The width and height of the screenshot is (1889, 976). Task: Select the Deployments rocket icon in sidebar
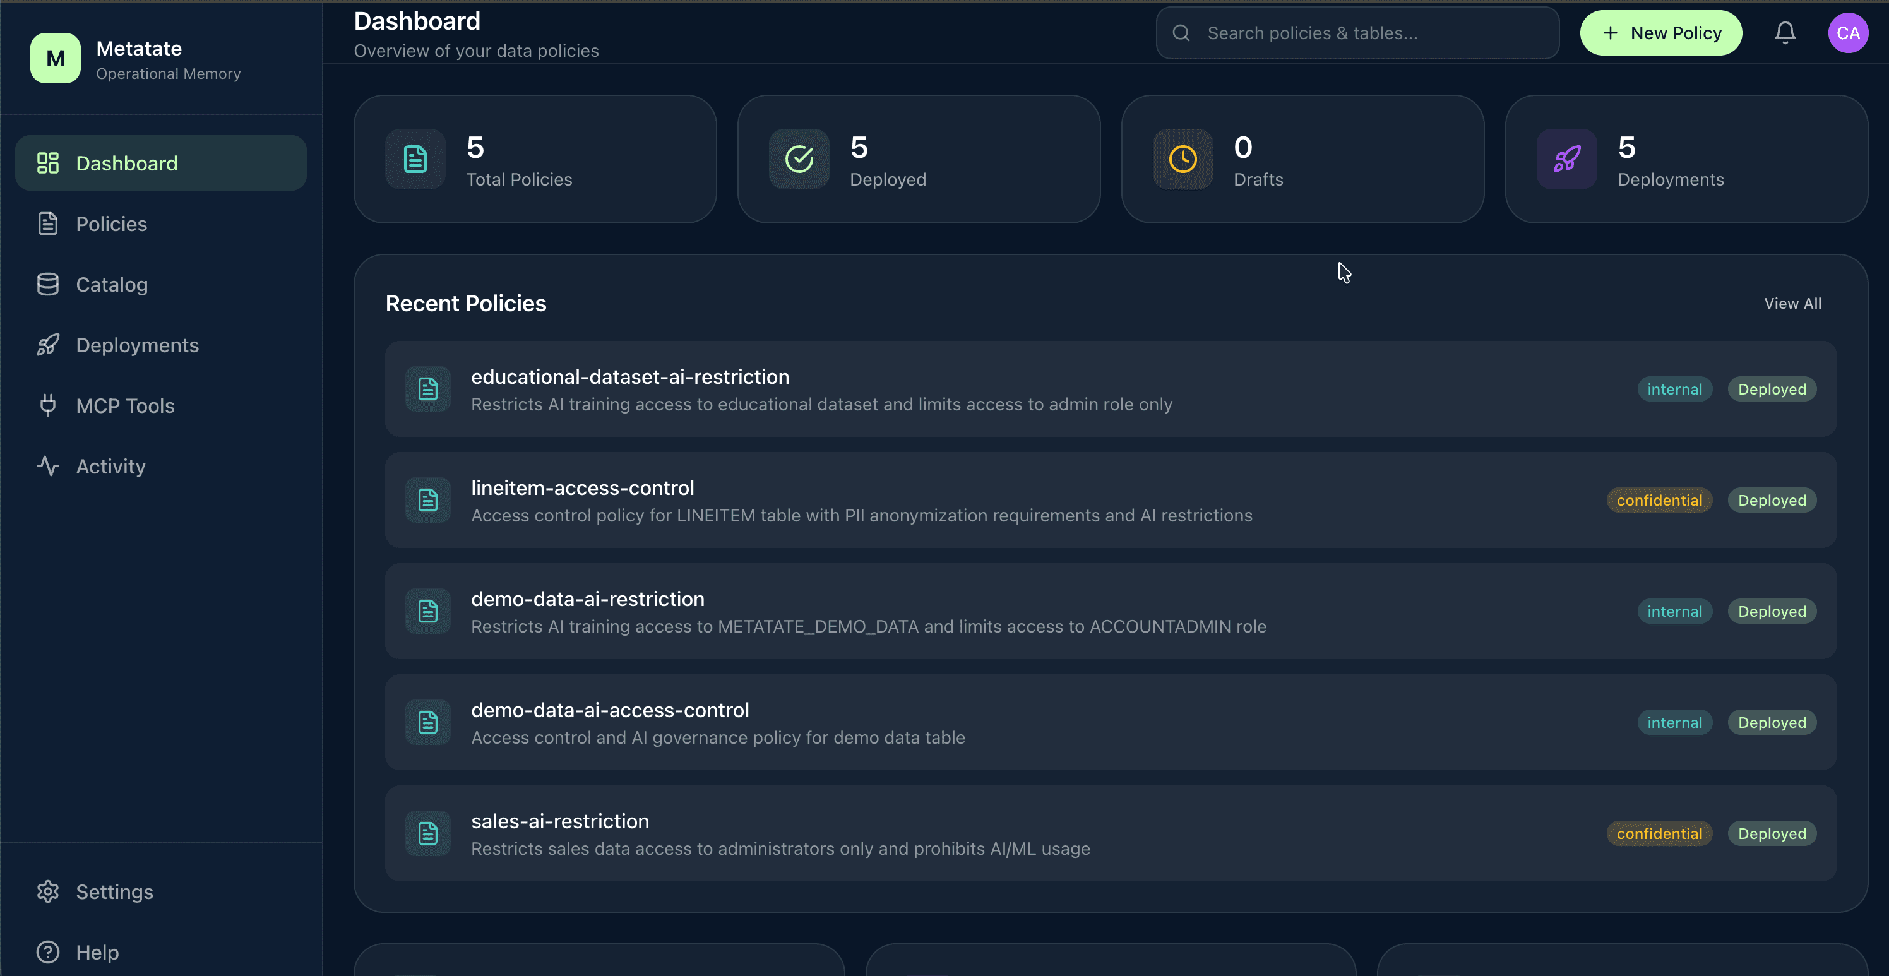47,345
